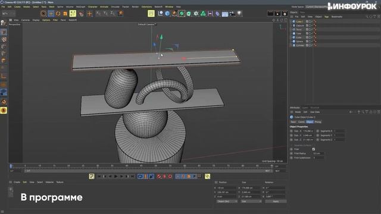Open the Floor environment icon
381x214 pixels.
coord(225,14)
